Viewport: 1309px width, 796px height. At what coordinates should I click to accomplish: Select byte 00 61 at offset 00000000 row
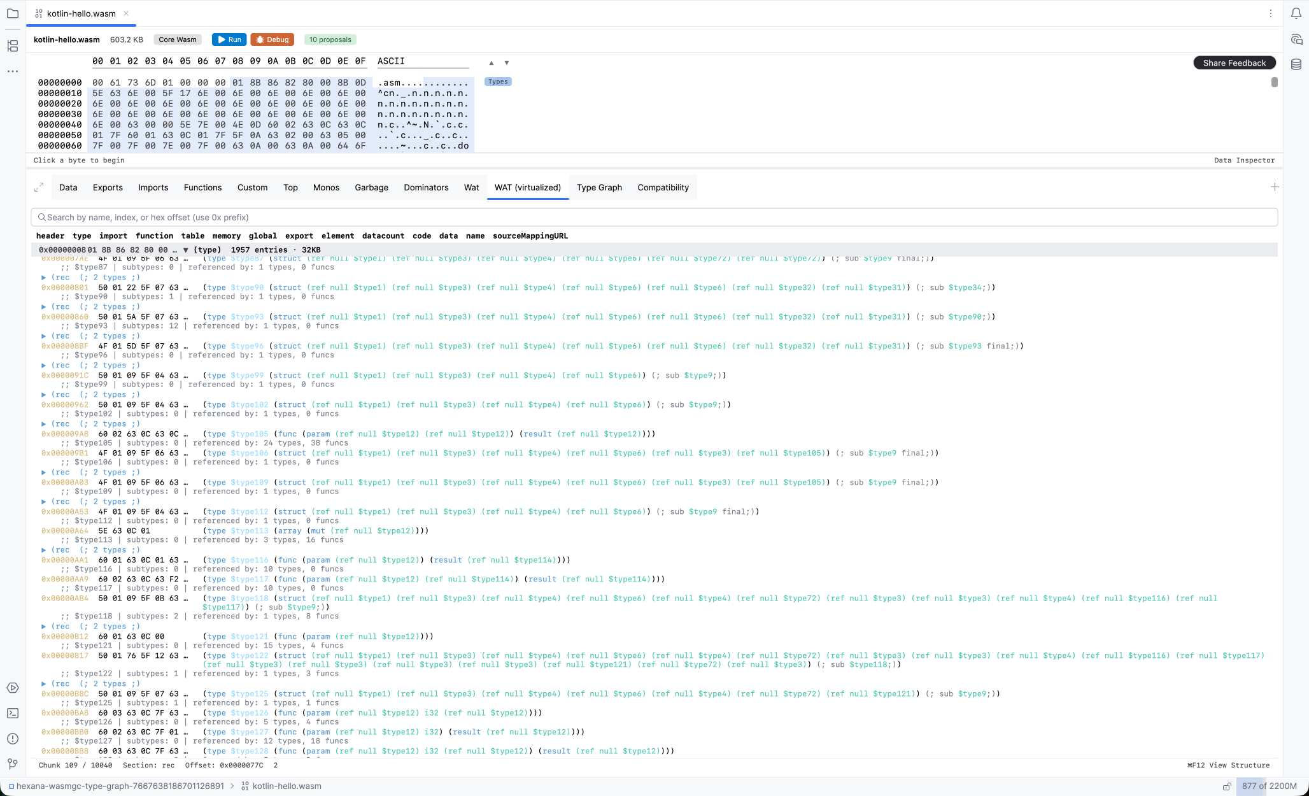(106, 83)
